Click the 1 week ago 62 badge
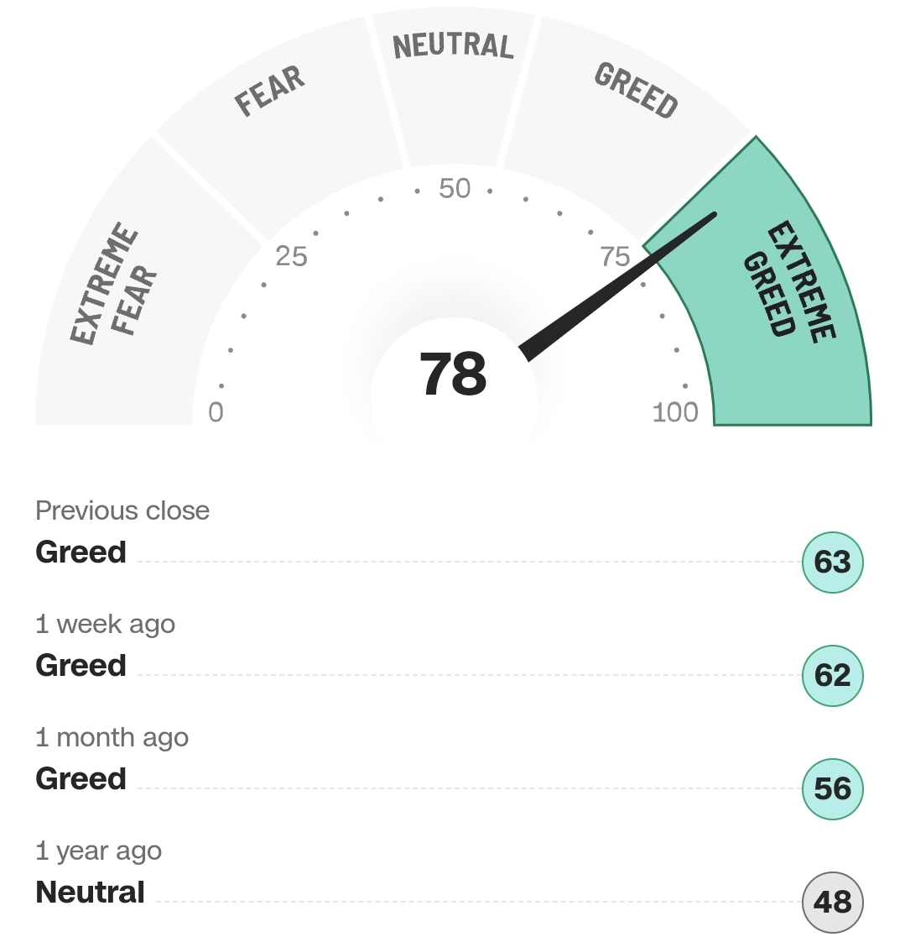905x937 pixels. pyautogui.click(x=832, y=675)
